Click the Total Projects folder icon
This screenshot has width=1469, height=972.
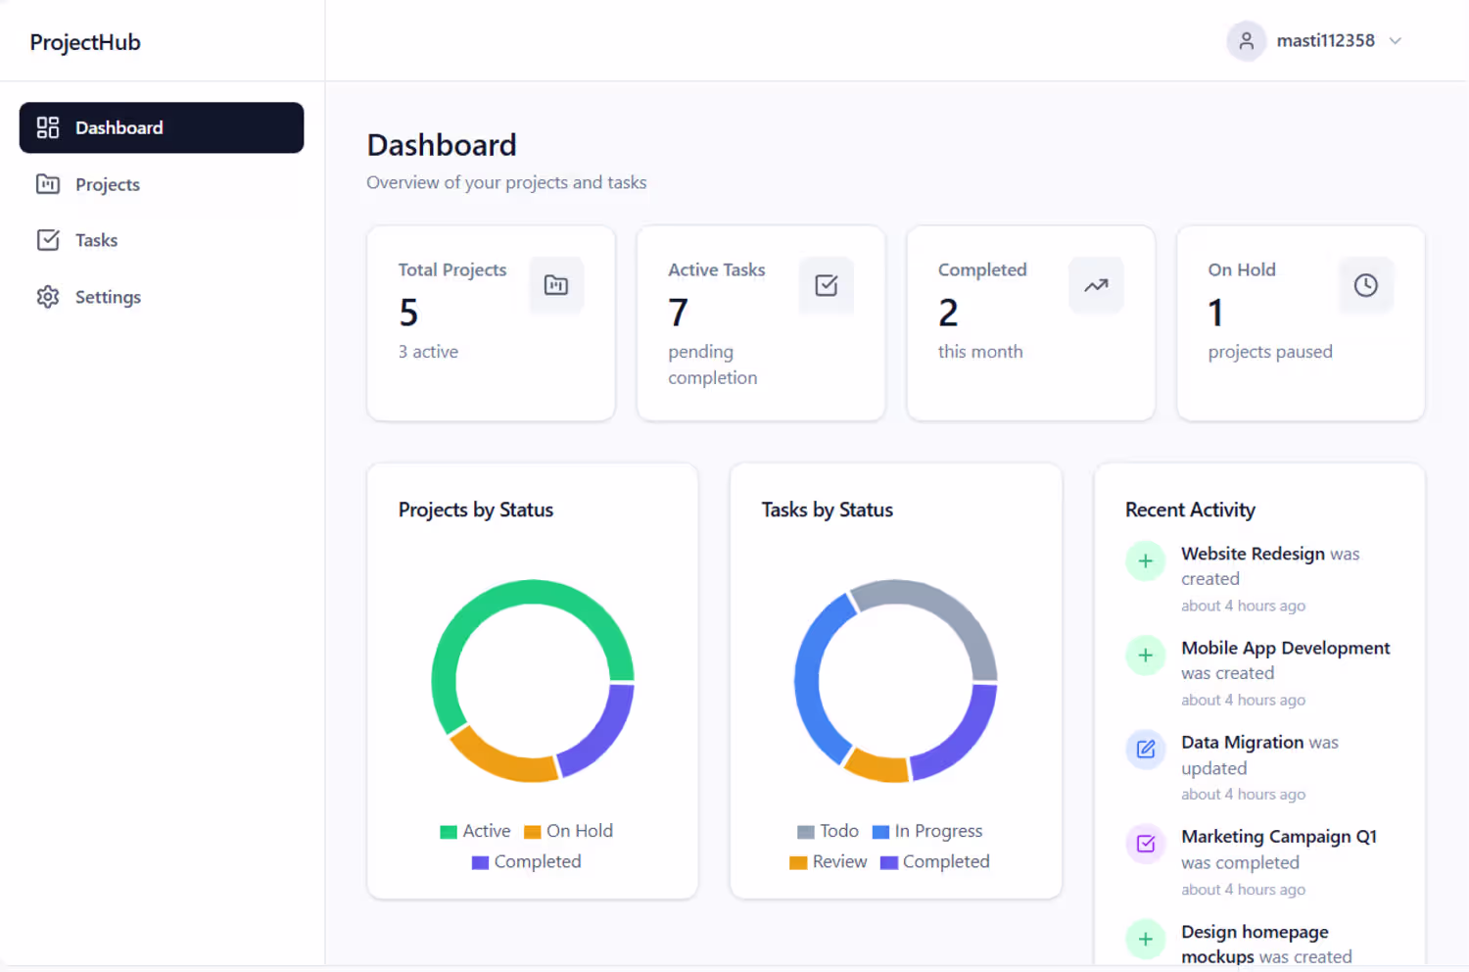(556, 285)
